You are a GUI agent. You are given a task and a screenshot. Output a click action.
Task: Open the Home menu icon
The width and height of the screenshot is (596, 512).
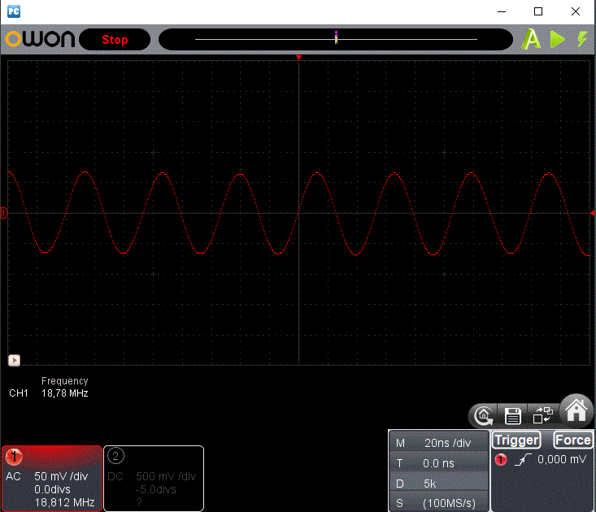coord(576,411)
